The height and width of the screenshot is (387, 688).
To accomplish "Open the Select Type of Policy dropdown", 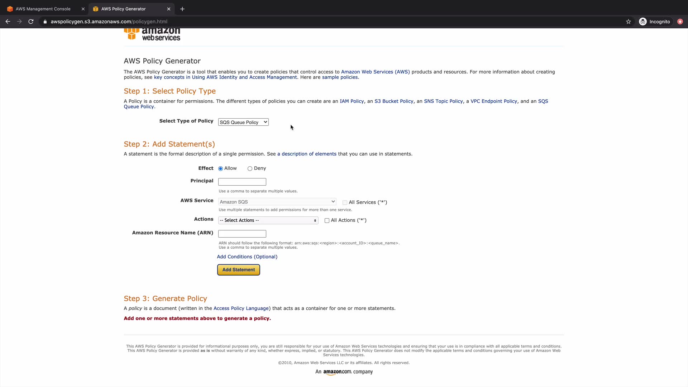I will point(243,122).
